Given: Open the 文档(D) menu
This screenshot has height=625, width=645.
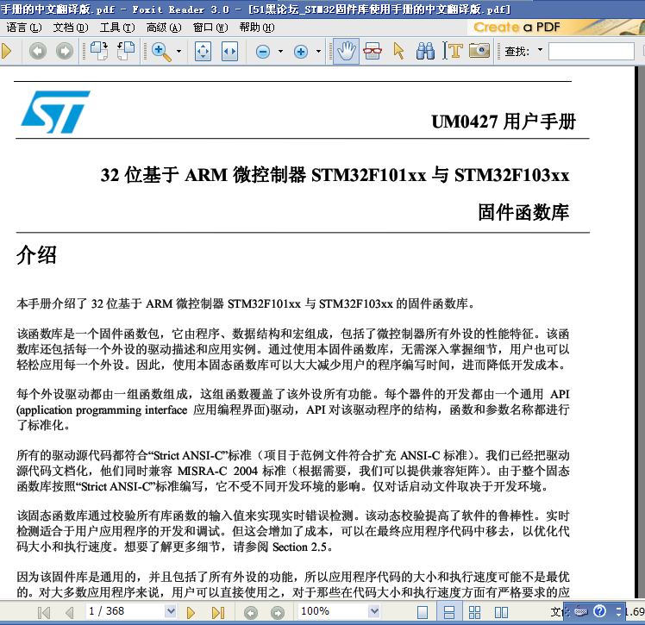Looking at the screenshot, I should [71, 28].
